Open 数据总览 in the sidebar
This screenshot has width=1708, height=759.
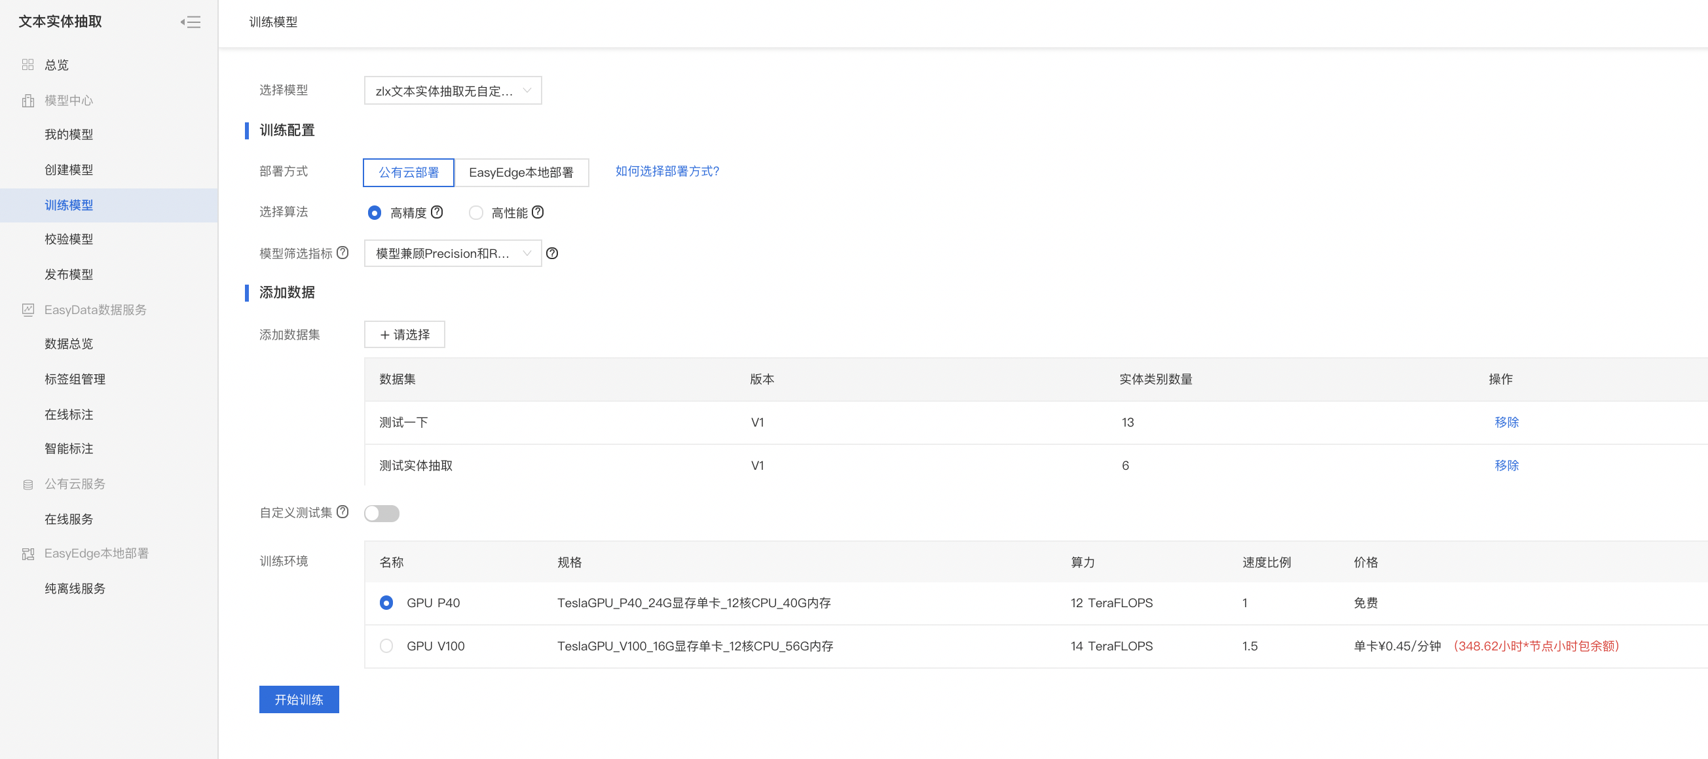pos(69,344)
